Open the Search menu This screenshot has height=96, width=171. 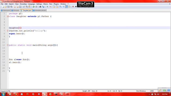pos(11,4)
